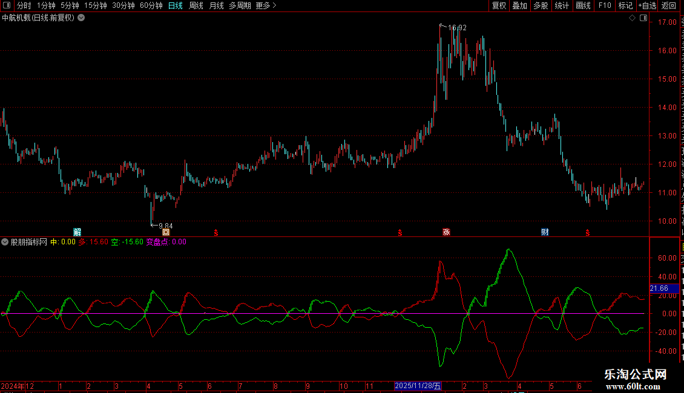684x393 pixels.
Task: Select the 1分钟 period
Action: click(46, 5)
